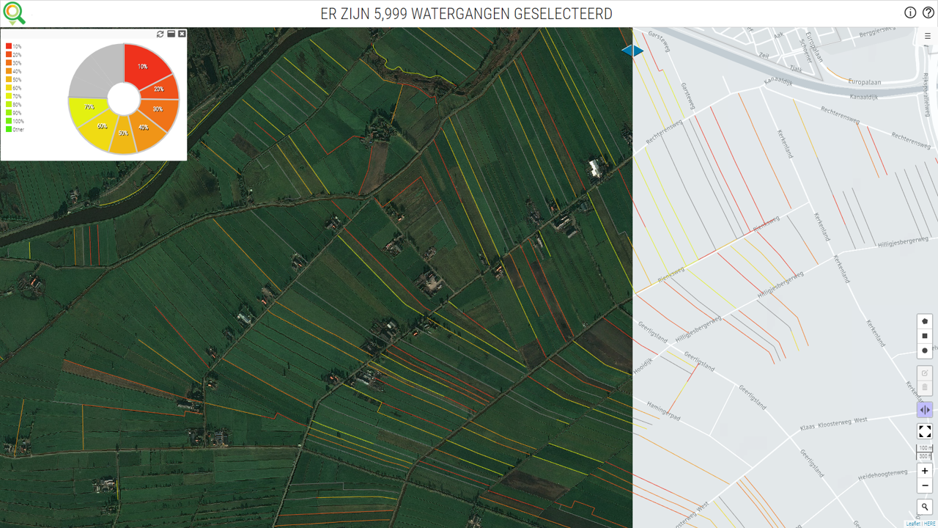Select the polygon draw tool
938x528 pixels.
925,321
